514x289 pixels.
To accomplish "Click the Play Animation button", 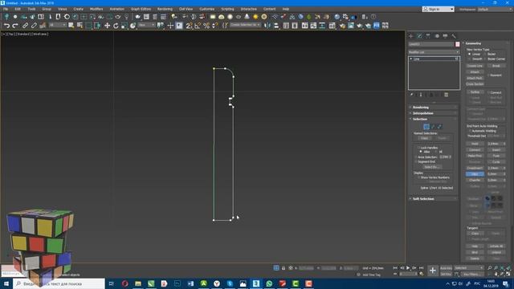I will pos(408,268).
